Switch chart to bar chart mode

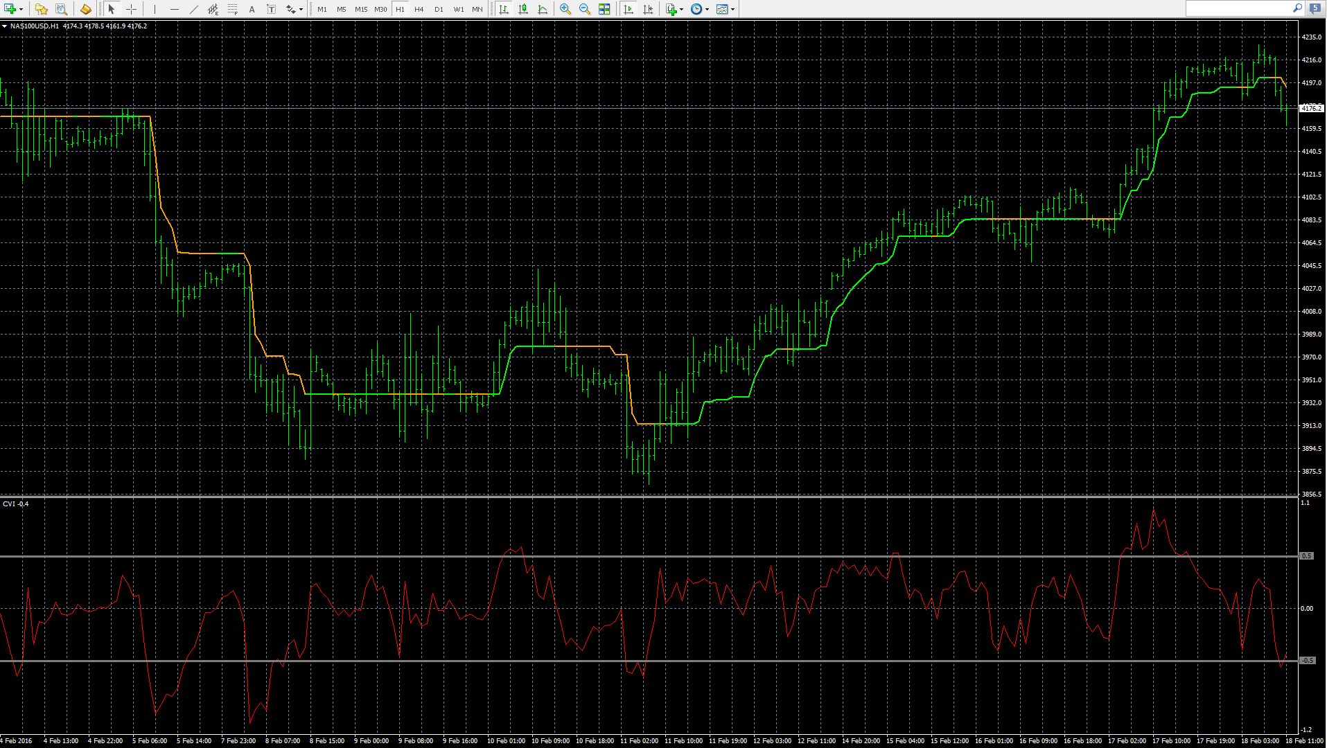(x=504, y=9)
